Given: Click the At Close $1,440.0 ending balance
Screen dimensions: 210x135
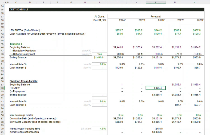Looking at the screenshot, I should click(100, 57).
